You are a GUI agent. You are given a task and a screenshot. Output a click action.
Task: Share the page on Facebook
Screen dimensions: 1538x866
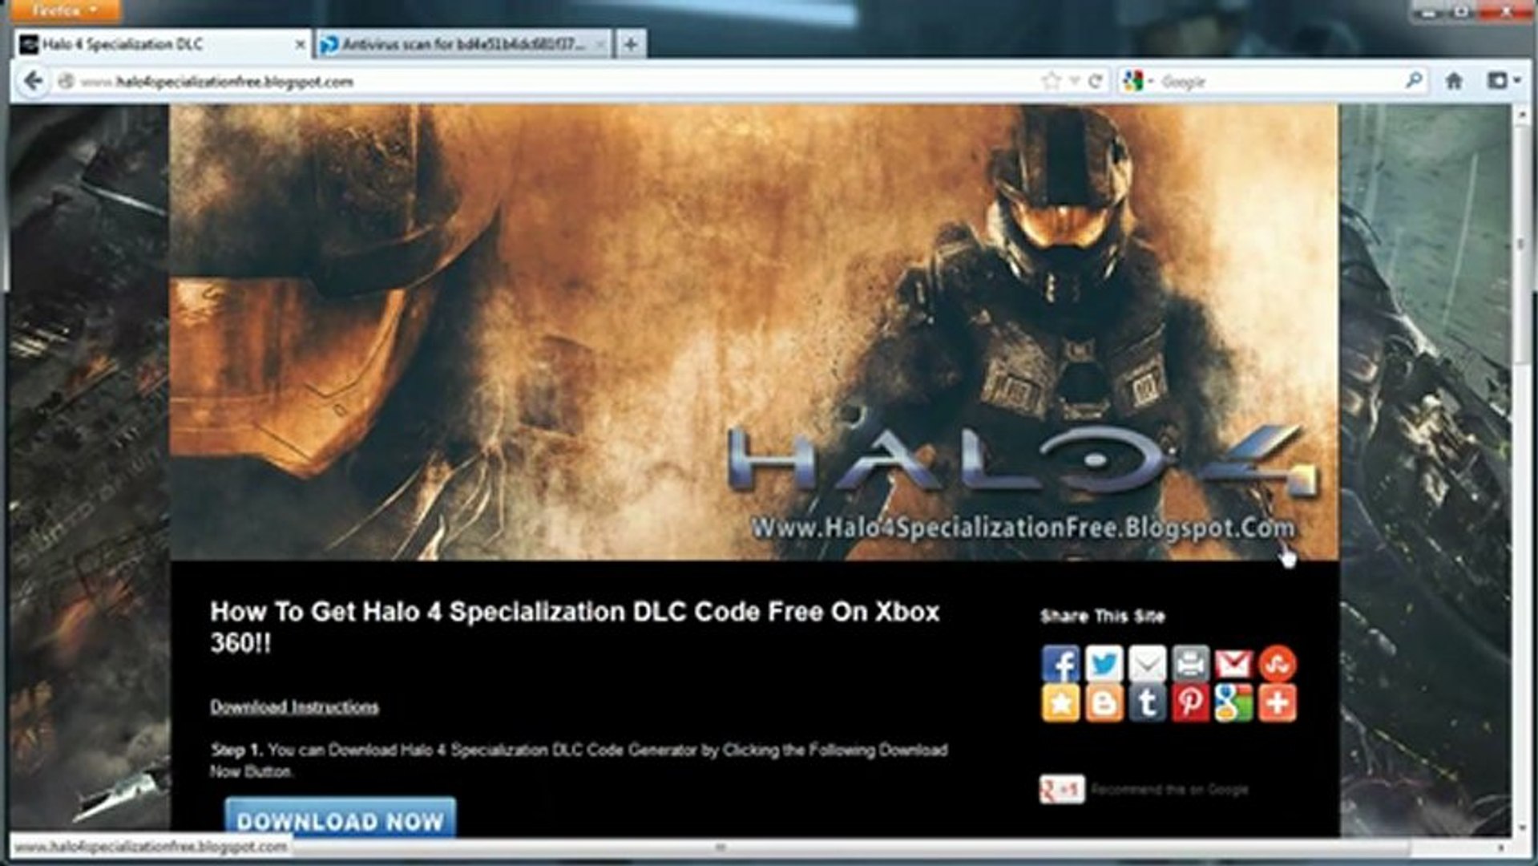[x=1060, y=664]
